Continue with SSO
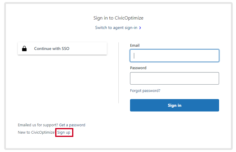Screen dimensions: 236x152 [62, 48]
